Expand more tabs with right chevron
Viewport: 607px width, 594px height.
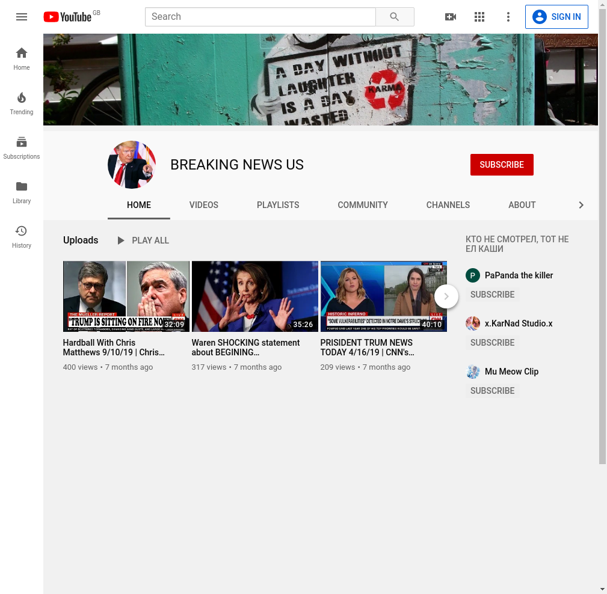pos(581,205)
